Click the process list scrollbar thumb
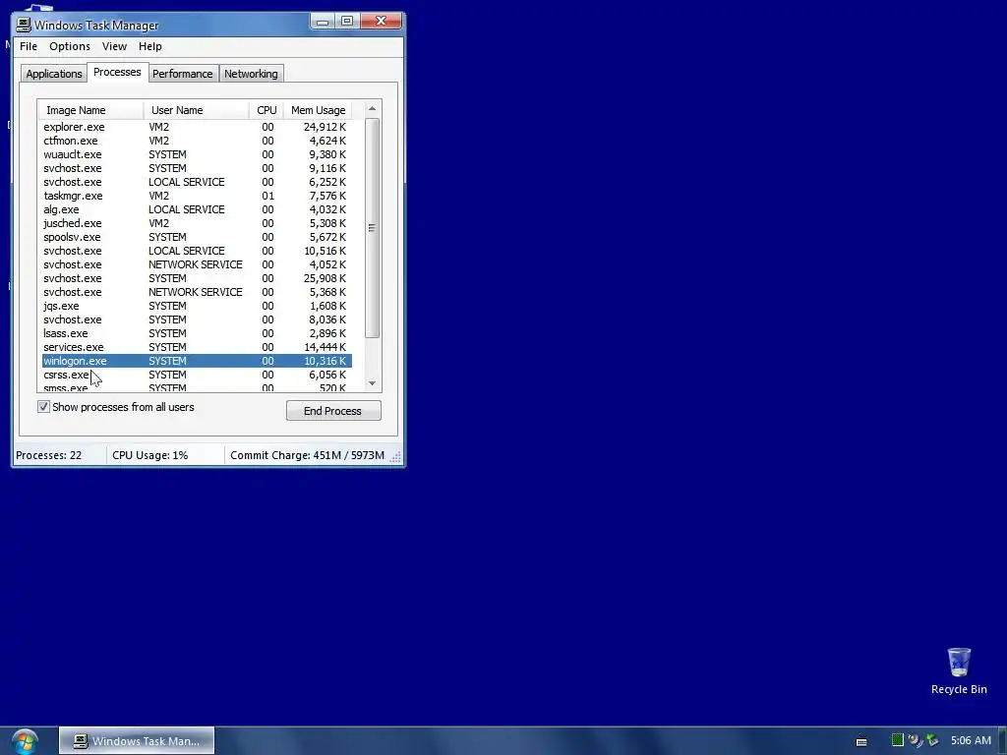The height and width of the screenshot is (755, 1007). pos(373,228)
